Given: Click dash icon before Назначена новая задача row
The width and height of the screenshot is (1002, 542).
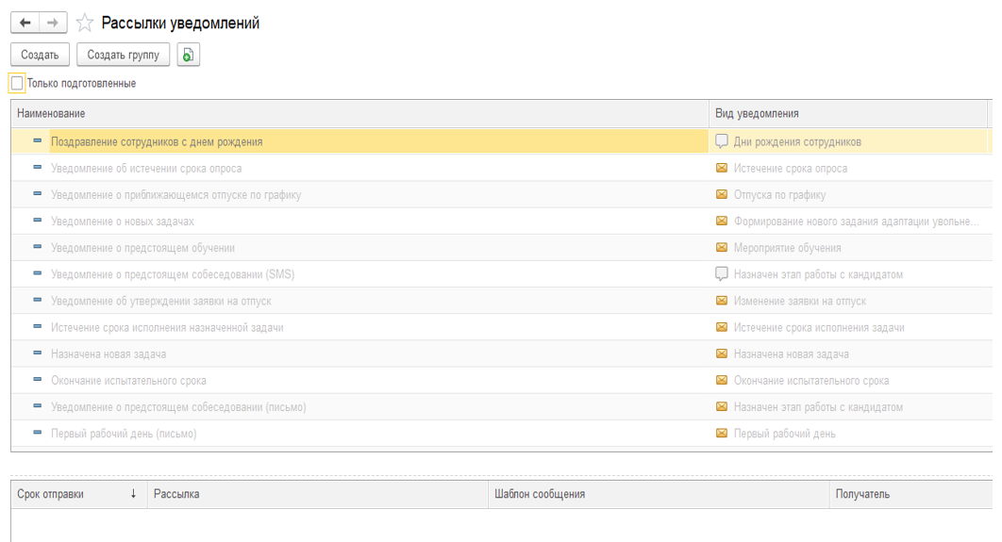Looking at the screenshot, I should 38,353.
